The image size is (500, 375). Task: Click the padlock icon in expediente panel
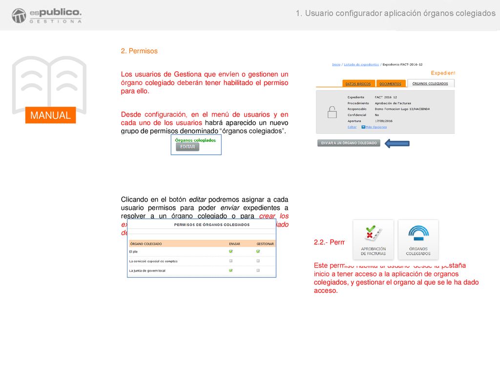point(332,112)
